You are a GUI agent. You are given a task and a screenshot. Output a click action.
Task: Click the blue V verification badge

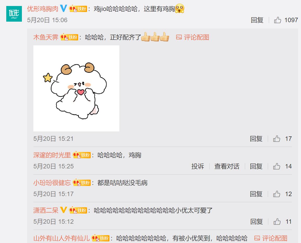[x=64, y=8]
